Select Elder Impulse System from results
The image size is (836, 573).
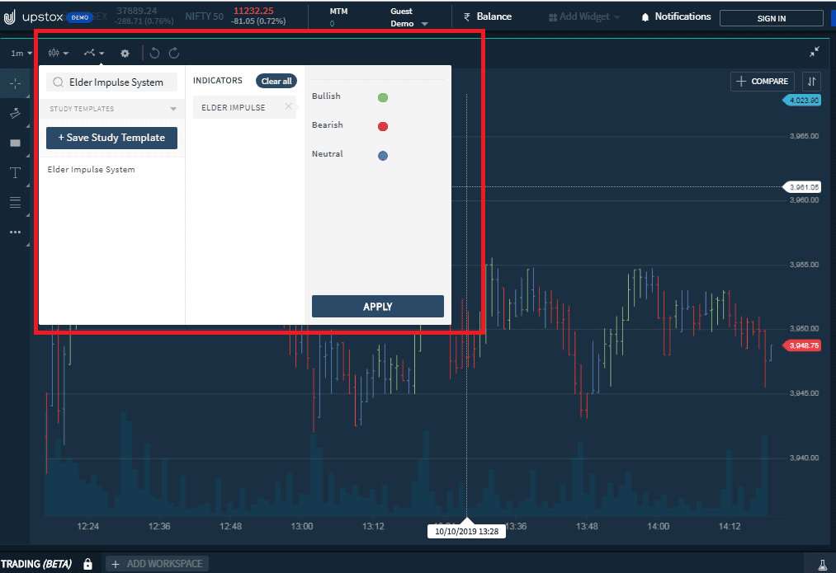pyautogui.click(x=91, y=169)
